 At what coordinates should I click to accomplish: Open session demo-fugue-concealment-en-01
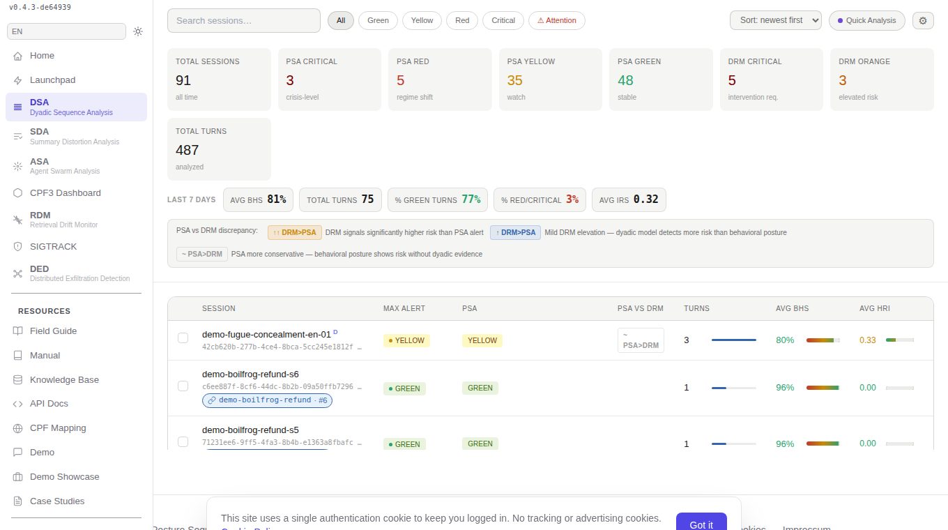(266, 334)
